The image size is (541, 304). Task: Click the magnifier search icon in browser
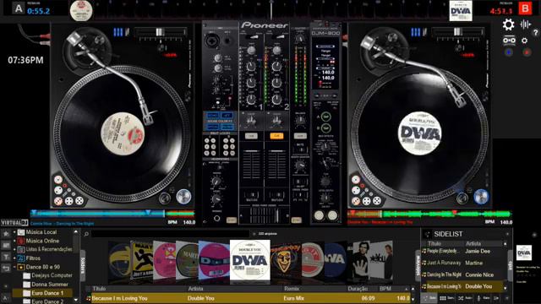(86, 234)
